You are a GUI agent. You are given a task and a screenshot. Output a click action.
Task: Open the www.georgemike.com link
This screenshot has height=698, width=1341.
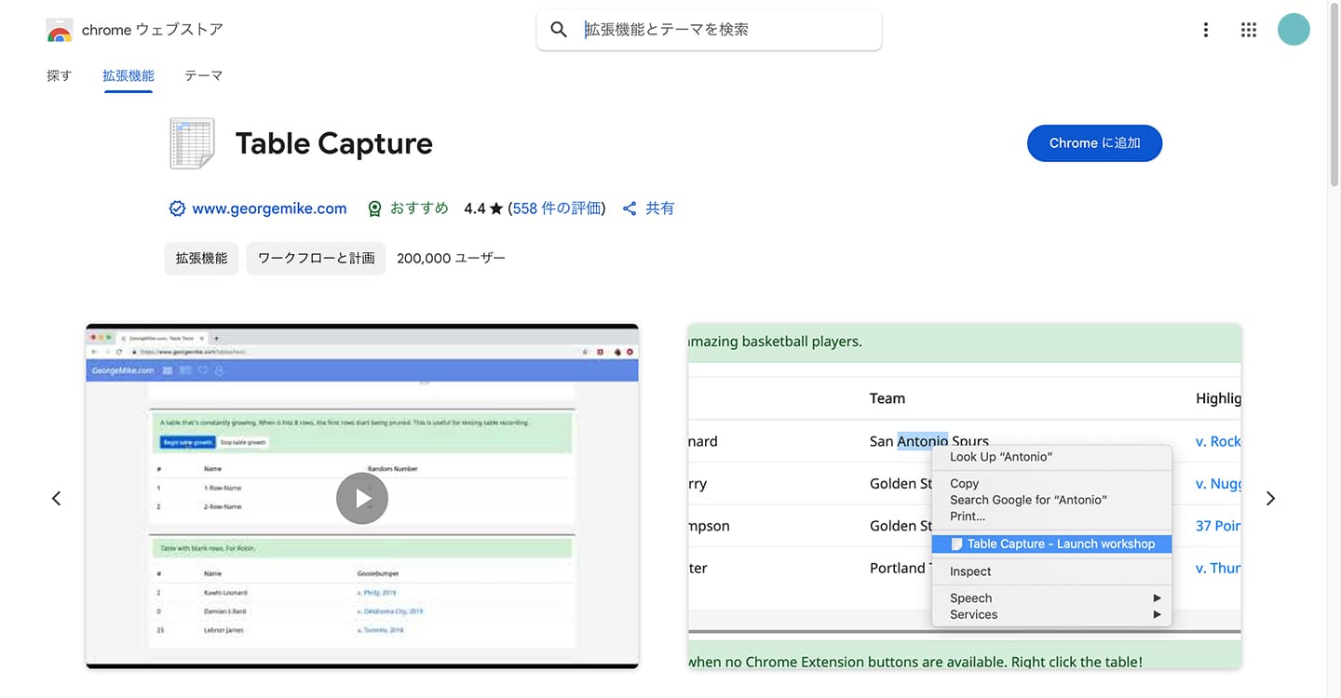269,208
